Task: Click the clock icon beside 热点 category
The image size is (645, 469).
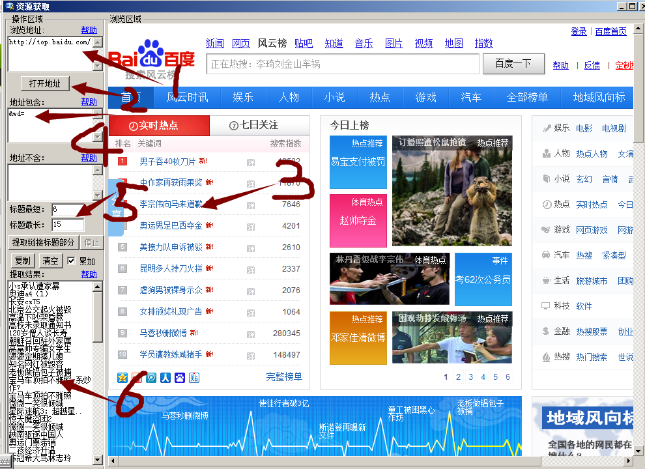Action: pos(547,205)
